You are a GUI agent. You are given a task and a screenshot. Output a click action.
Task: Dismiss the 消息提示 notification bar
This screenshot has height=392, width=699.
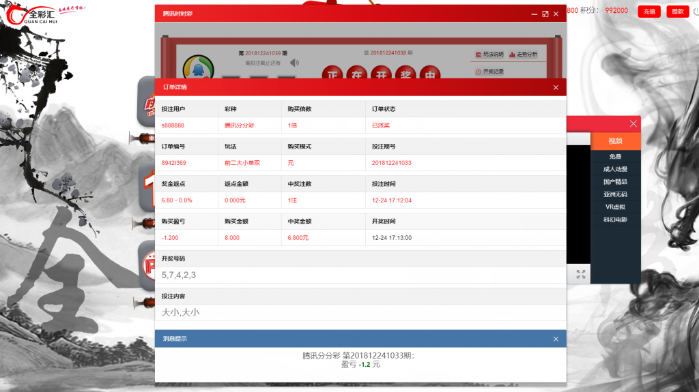click(556, 339)
